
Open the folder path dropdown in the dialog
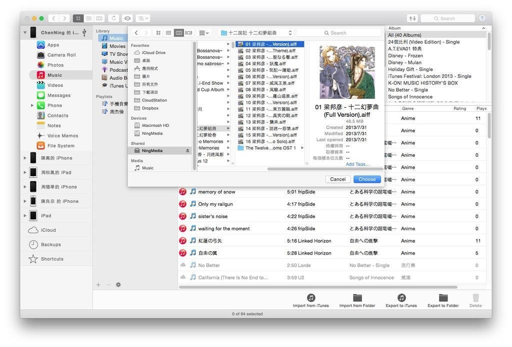point(256,33)
